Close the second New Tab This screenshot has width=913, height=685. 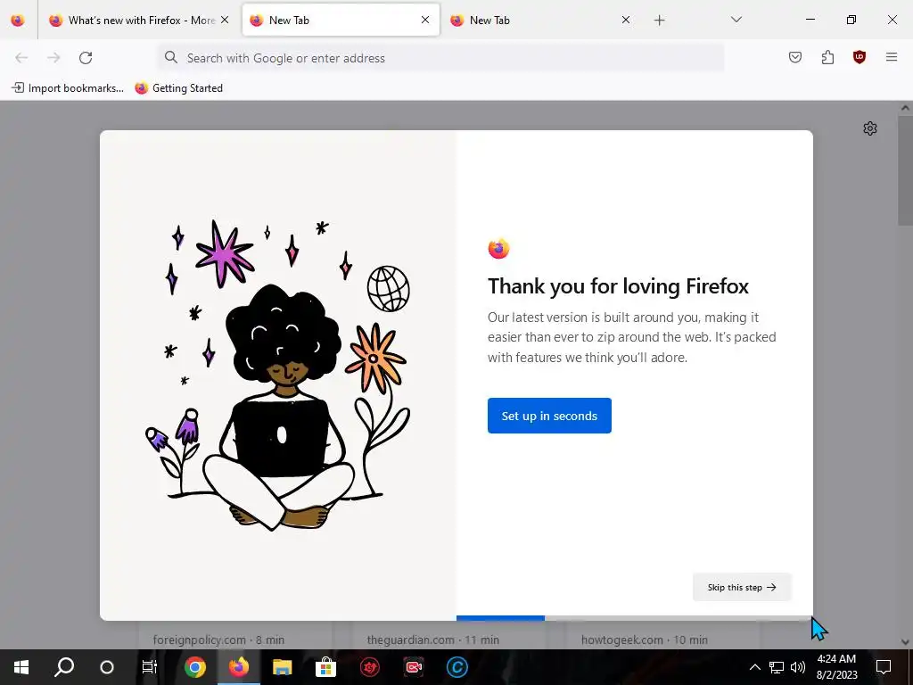(x=626, y=20)
